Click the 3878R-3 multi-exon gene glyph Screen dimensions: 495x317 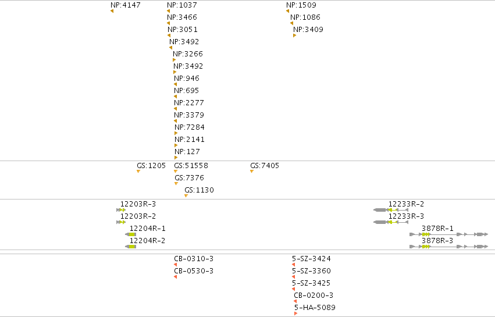click(449, 247)
